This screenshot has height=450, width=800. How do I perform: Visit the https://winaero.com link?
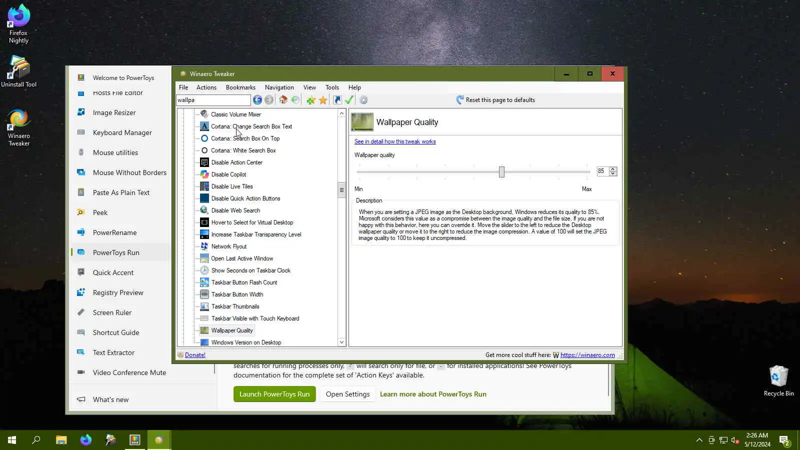click(587, 355)
